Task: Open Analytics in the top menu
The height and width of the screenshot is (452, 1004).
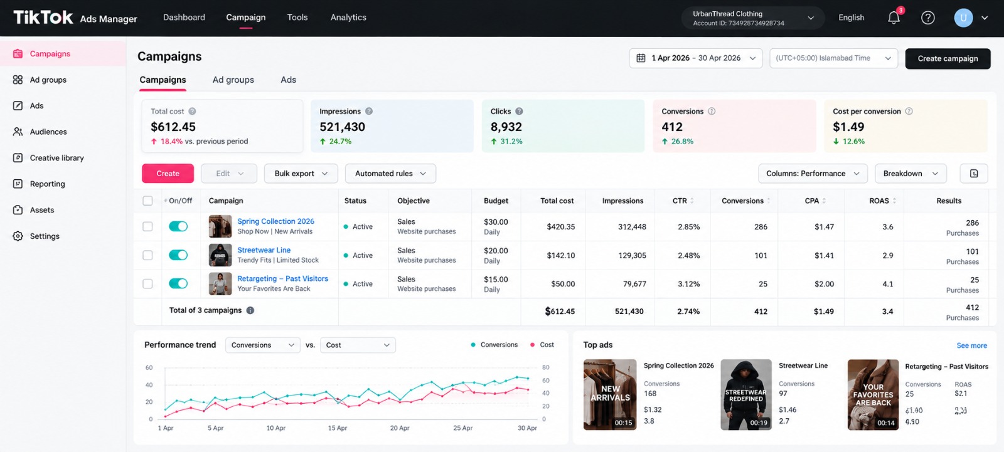Action: click(x=348, y=18)
